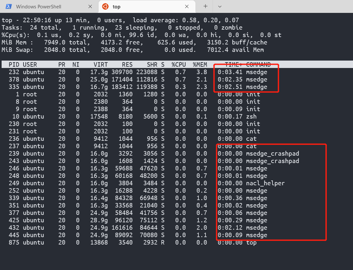The width and height of the screenshot is (353, 270).
Task: Click the MiB Swap statistics line
Action: 129,50
